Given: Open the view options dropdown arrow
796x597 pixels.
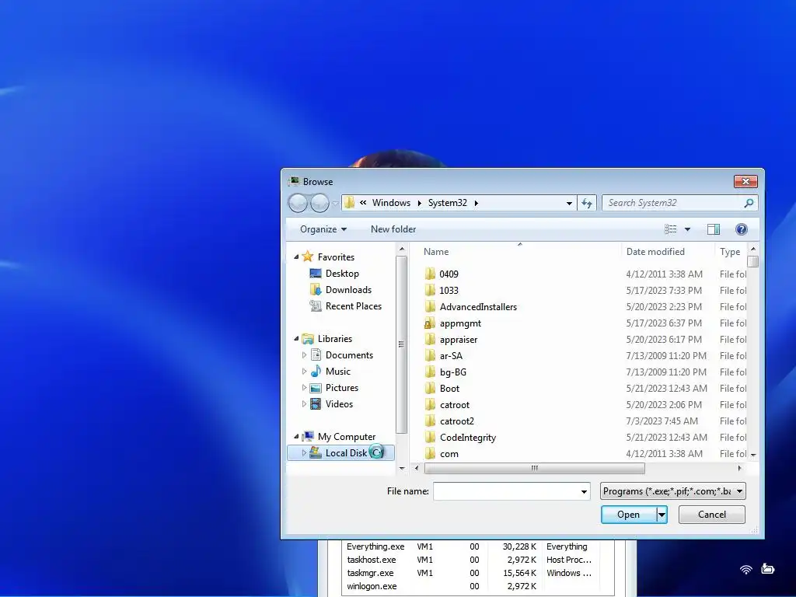Looking at the screenshot, I should [687, 229].
